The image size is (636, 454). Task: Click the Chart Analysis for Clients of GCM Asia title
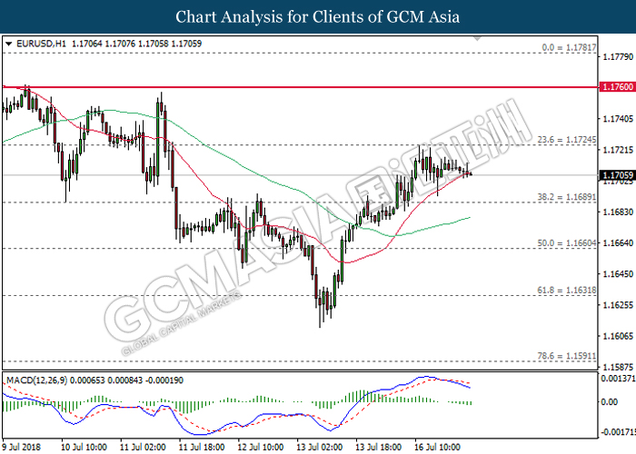(x=318, y=16)
